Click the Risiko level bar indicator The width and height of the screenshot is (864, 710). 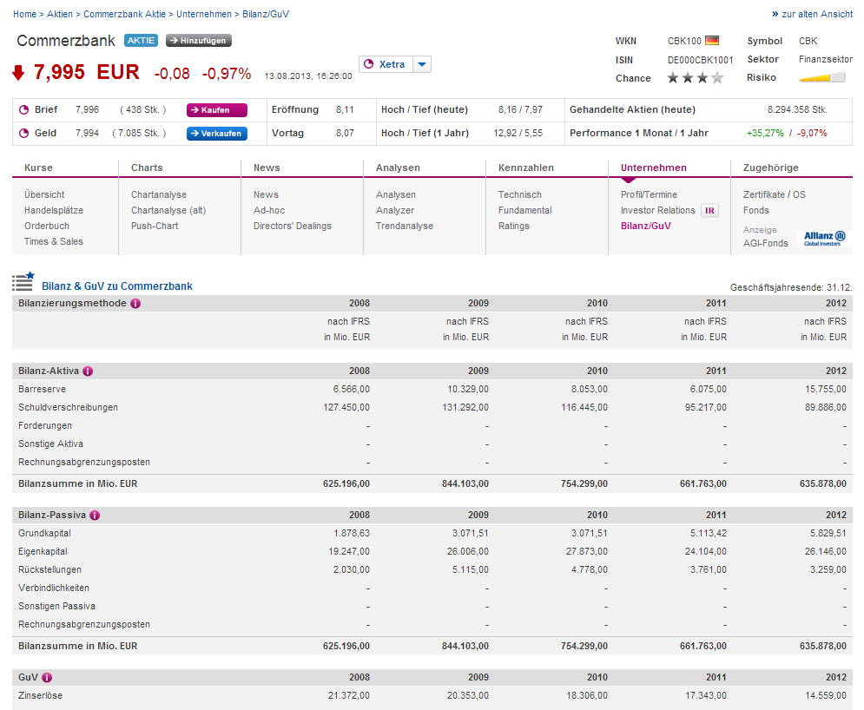pos(821,78)
